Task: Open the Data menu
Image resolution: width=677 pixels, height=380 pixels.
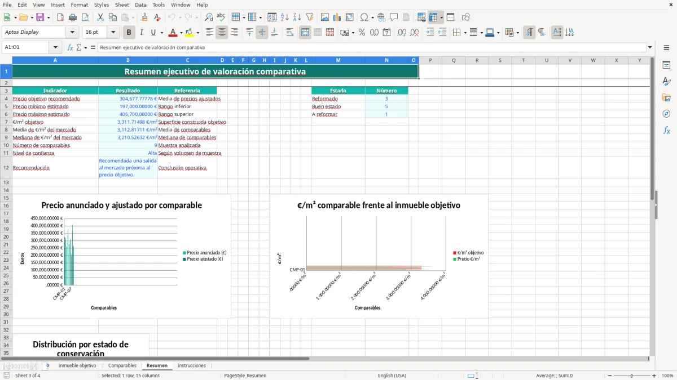Action: click(x=140, y=5)
